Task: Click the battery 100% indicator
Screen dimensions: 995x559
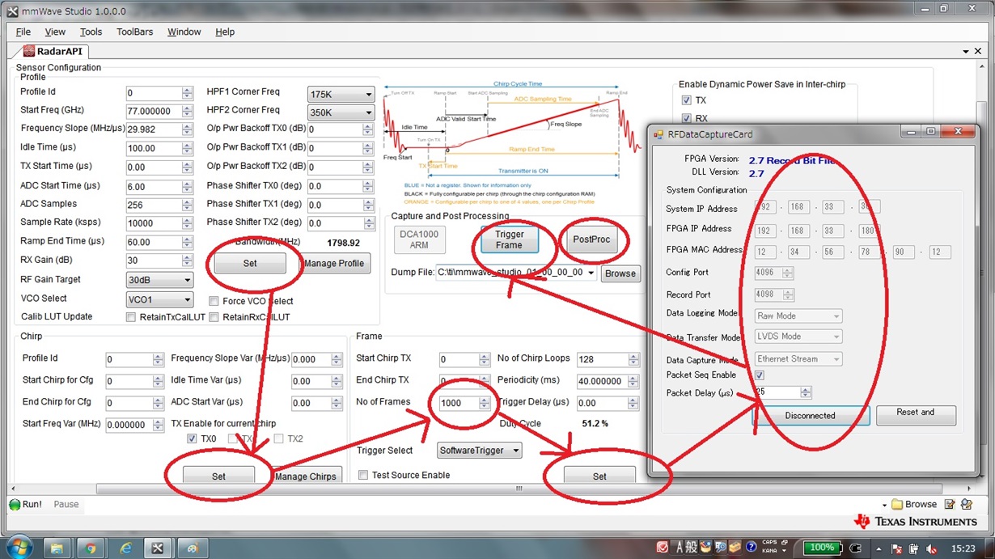Action: (823, 548)
